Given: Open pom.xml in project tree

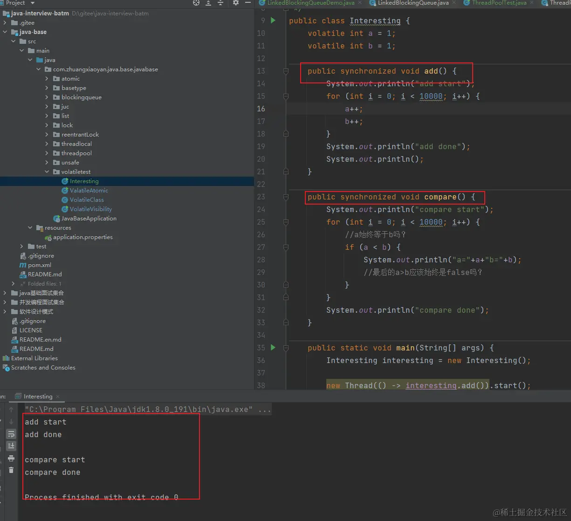Looking at the screenshot, I should click(40, 265).
